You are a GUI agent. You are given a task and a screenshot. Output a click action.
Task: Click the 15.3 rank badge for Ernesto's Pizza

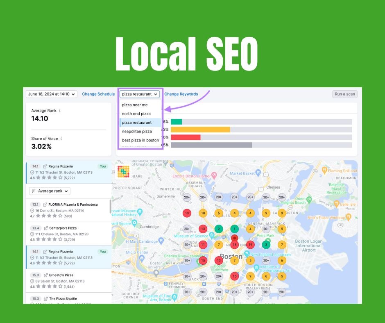tap(36, 275)
